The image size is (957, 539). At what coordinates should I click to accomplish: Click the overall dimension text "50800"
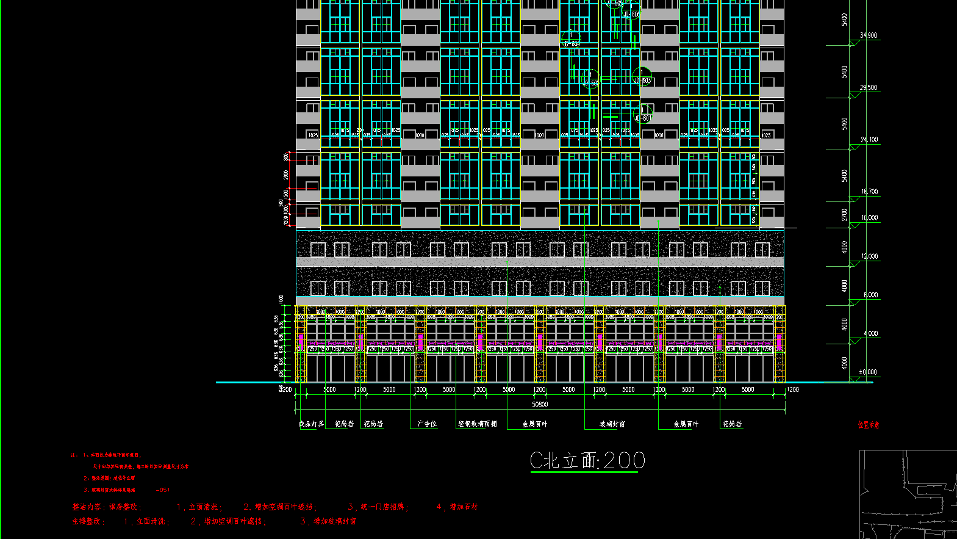pos(540,404)
